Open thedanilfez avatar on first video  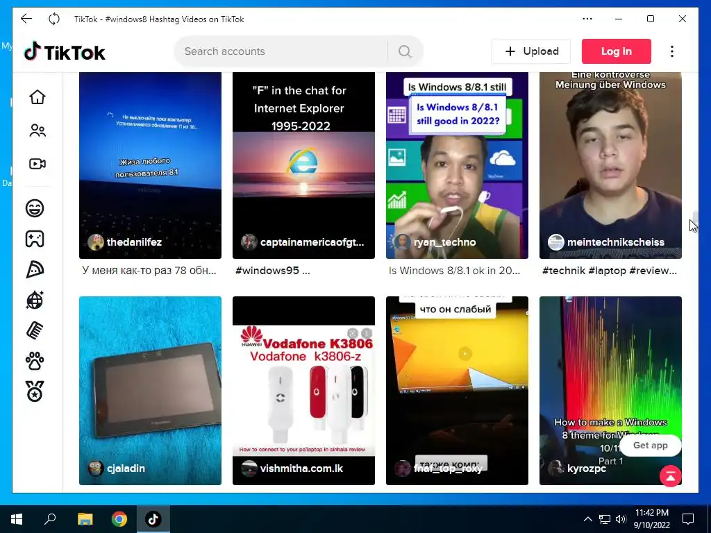click(96, 242)
